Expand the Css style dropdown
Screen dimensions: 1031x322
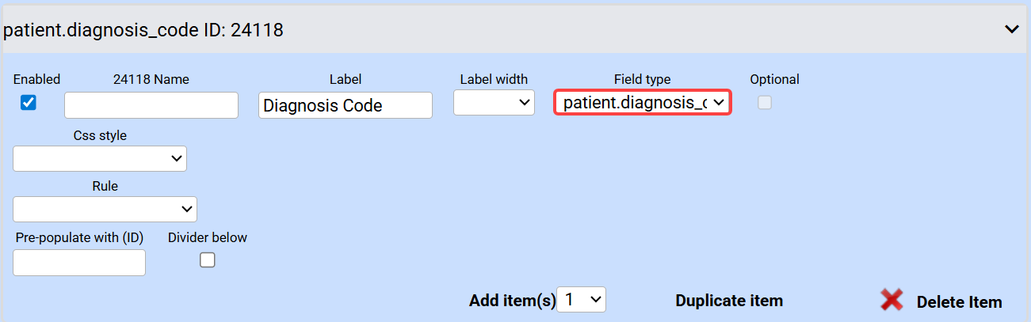tap(100, 158)
